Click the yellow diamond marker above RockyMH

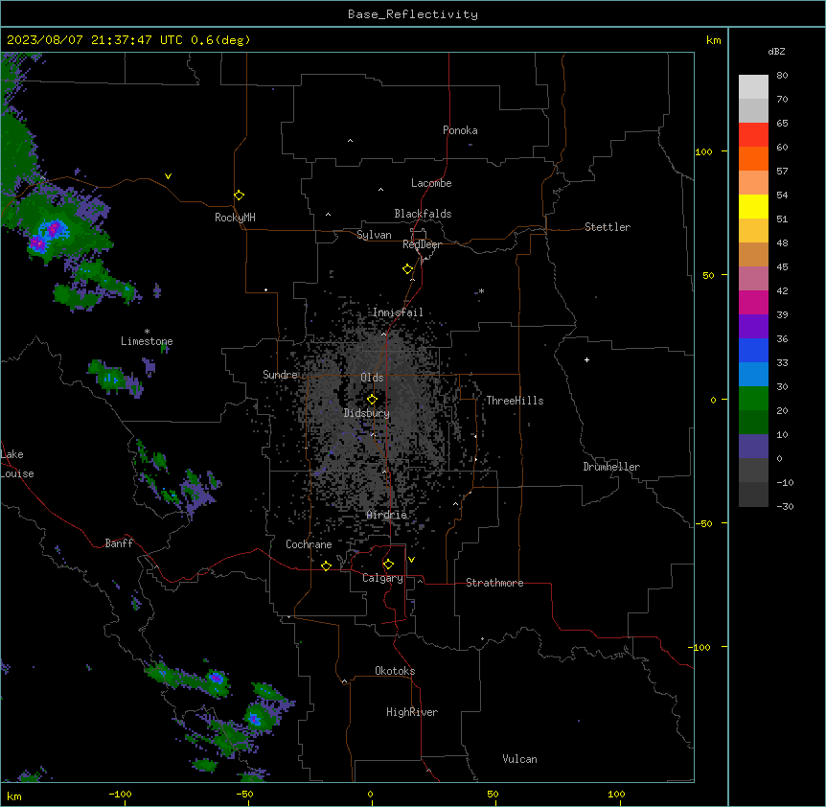click(239, 196)
